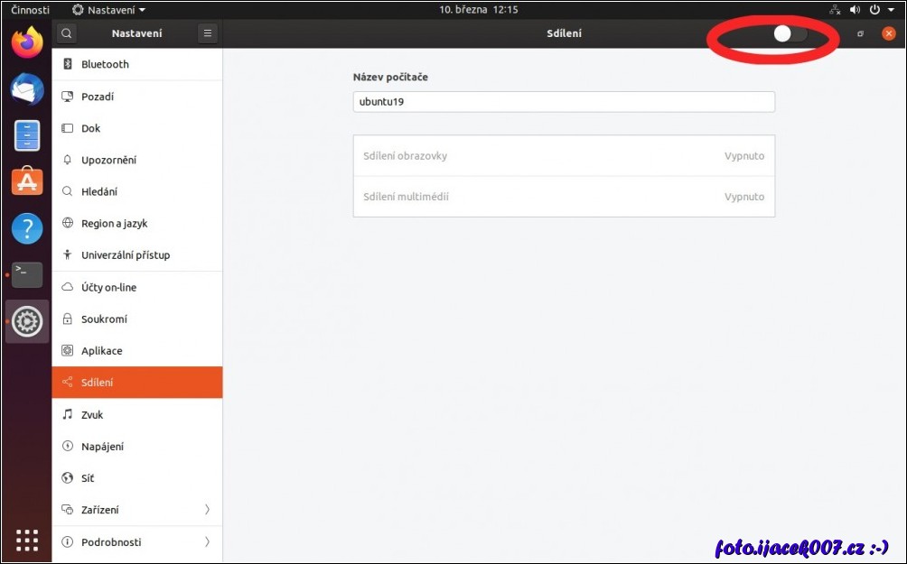The height and width of the screenshot is (564, 907).
Task: Go to Region a jazyk settings
Action: point(114,224)
